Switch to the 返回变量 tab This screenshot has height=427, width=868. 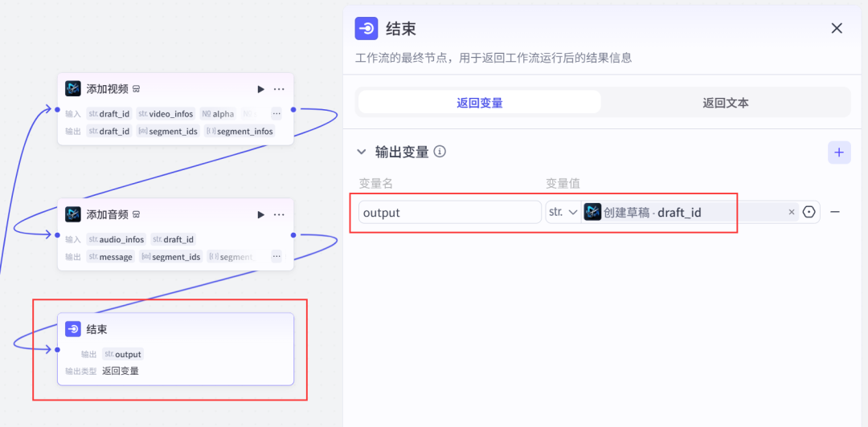coord(479,102)
